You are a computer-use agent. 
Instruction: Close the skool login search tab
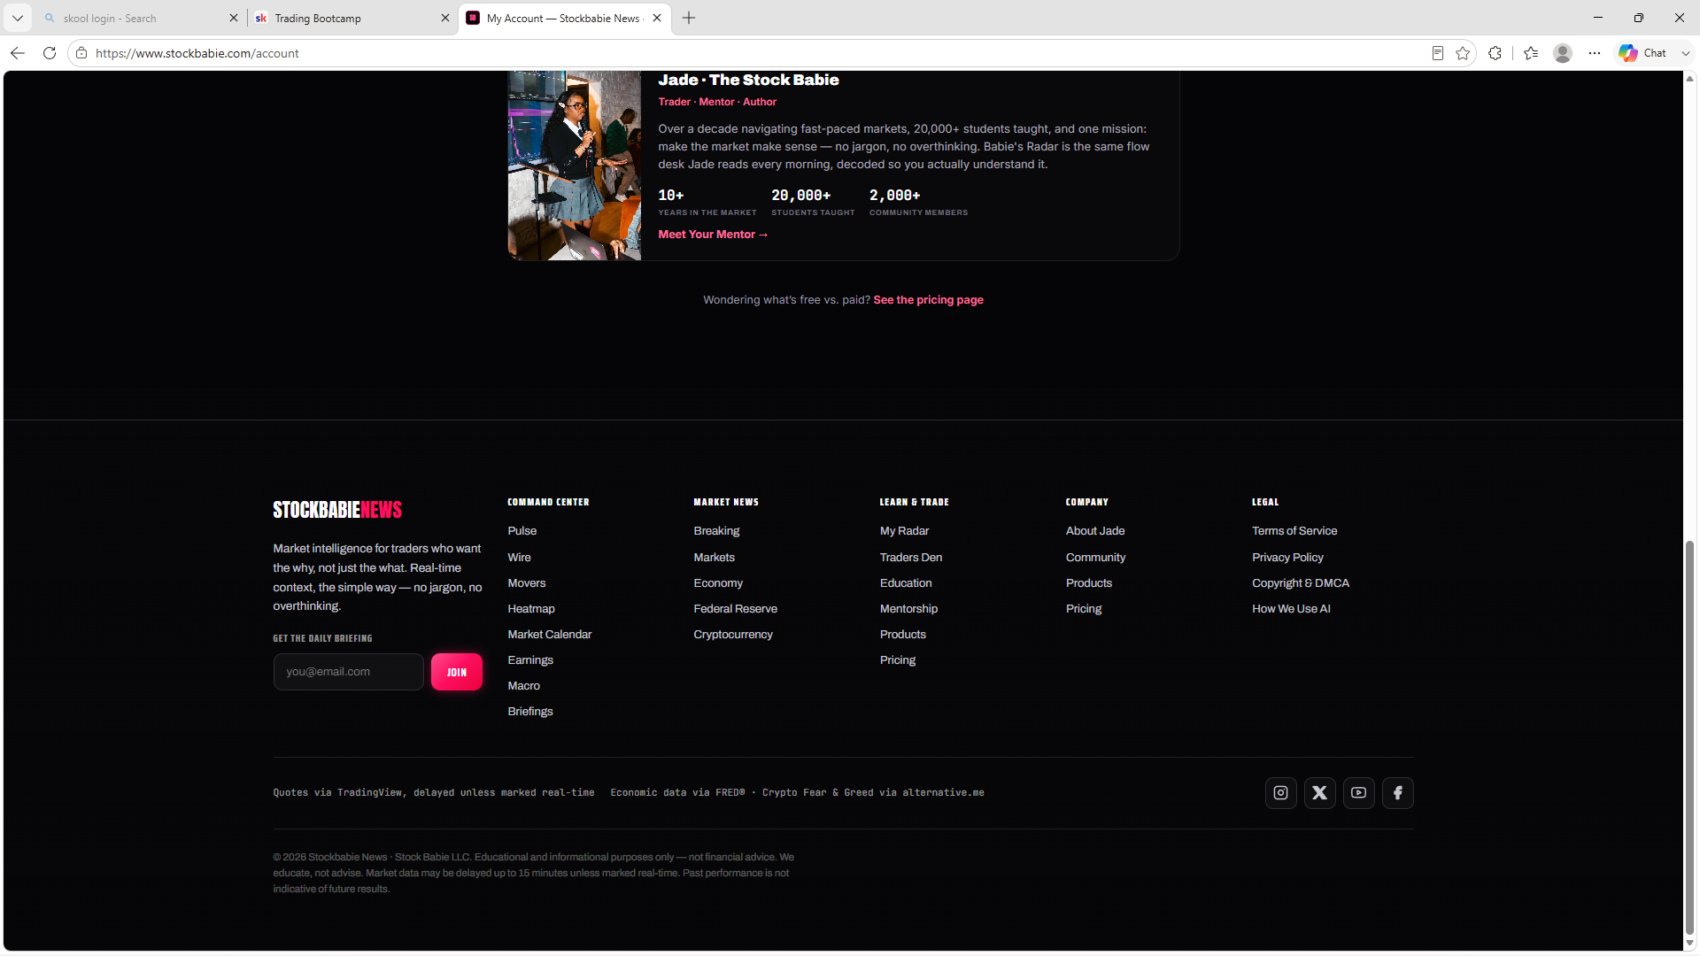point(234,18)
